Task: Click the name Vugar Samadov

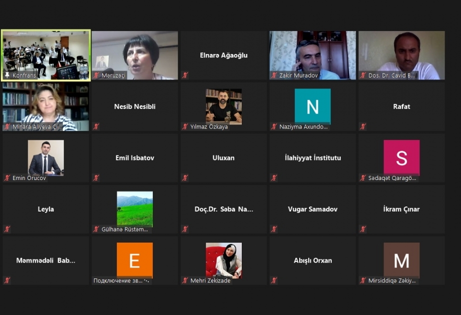Action: [x=313, y=209]
